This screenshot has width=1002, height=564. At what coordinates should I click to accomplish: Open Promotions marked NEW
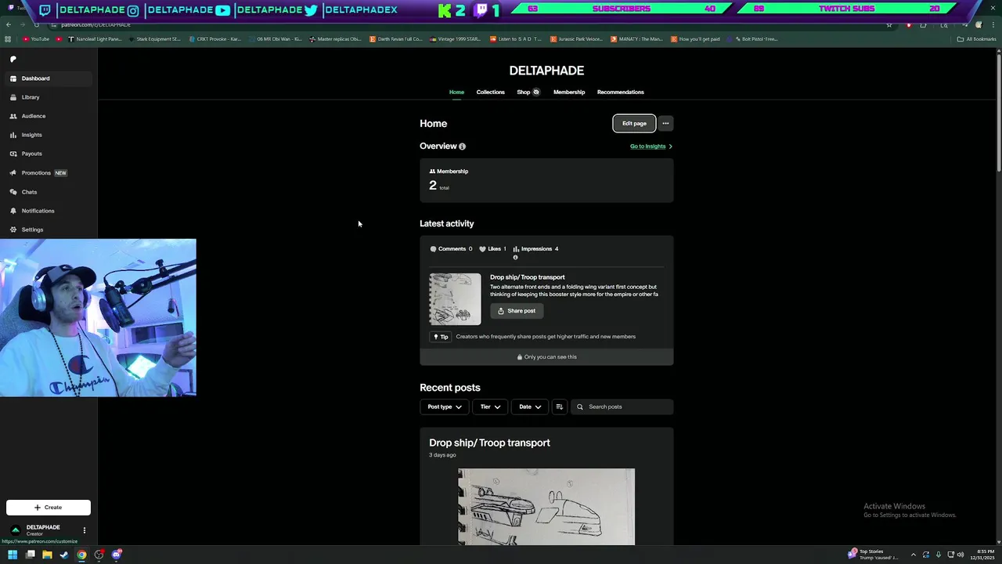[49, 172]
